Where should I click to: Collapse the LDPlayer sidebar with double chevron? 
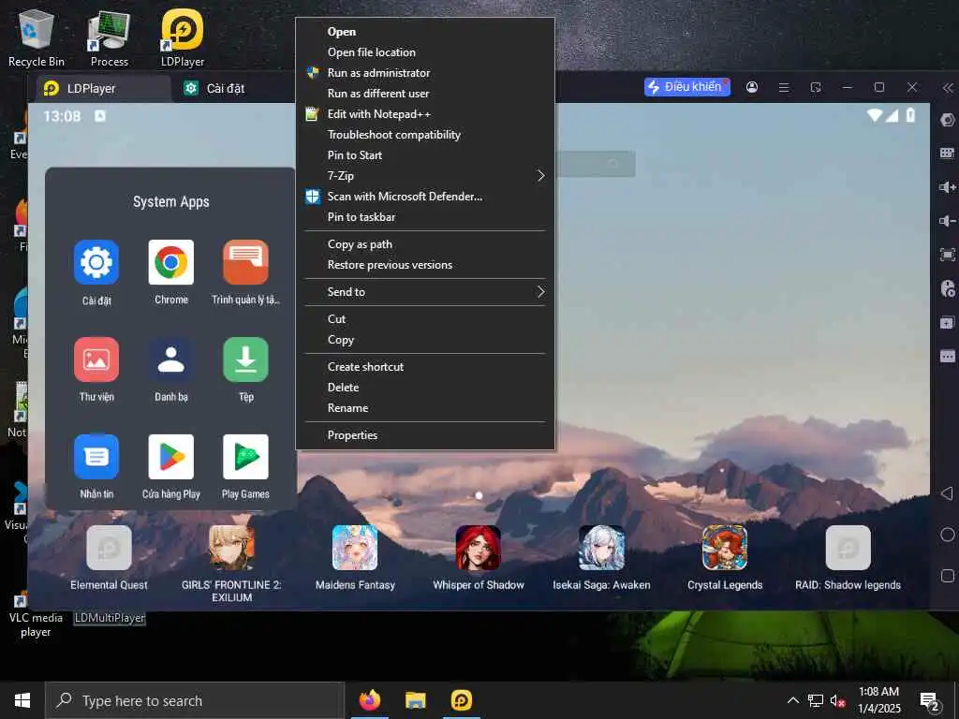coord(948,88)
